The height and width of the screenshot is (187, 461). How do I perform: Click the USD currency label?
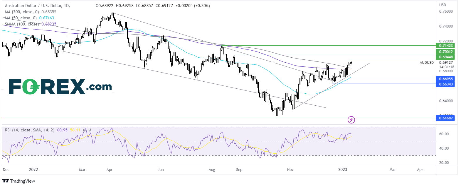(x=443, y=5)
